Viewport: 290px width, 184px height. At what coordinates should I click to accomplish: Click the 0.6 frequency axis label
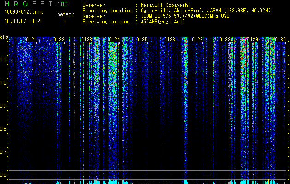4,175
